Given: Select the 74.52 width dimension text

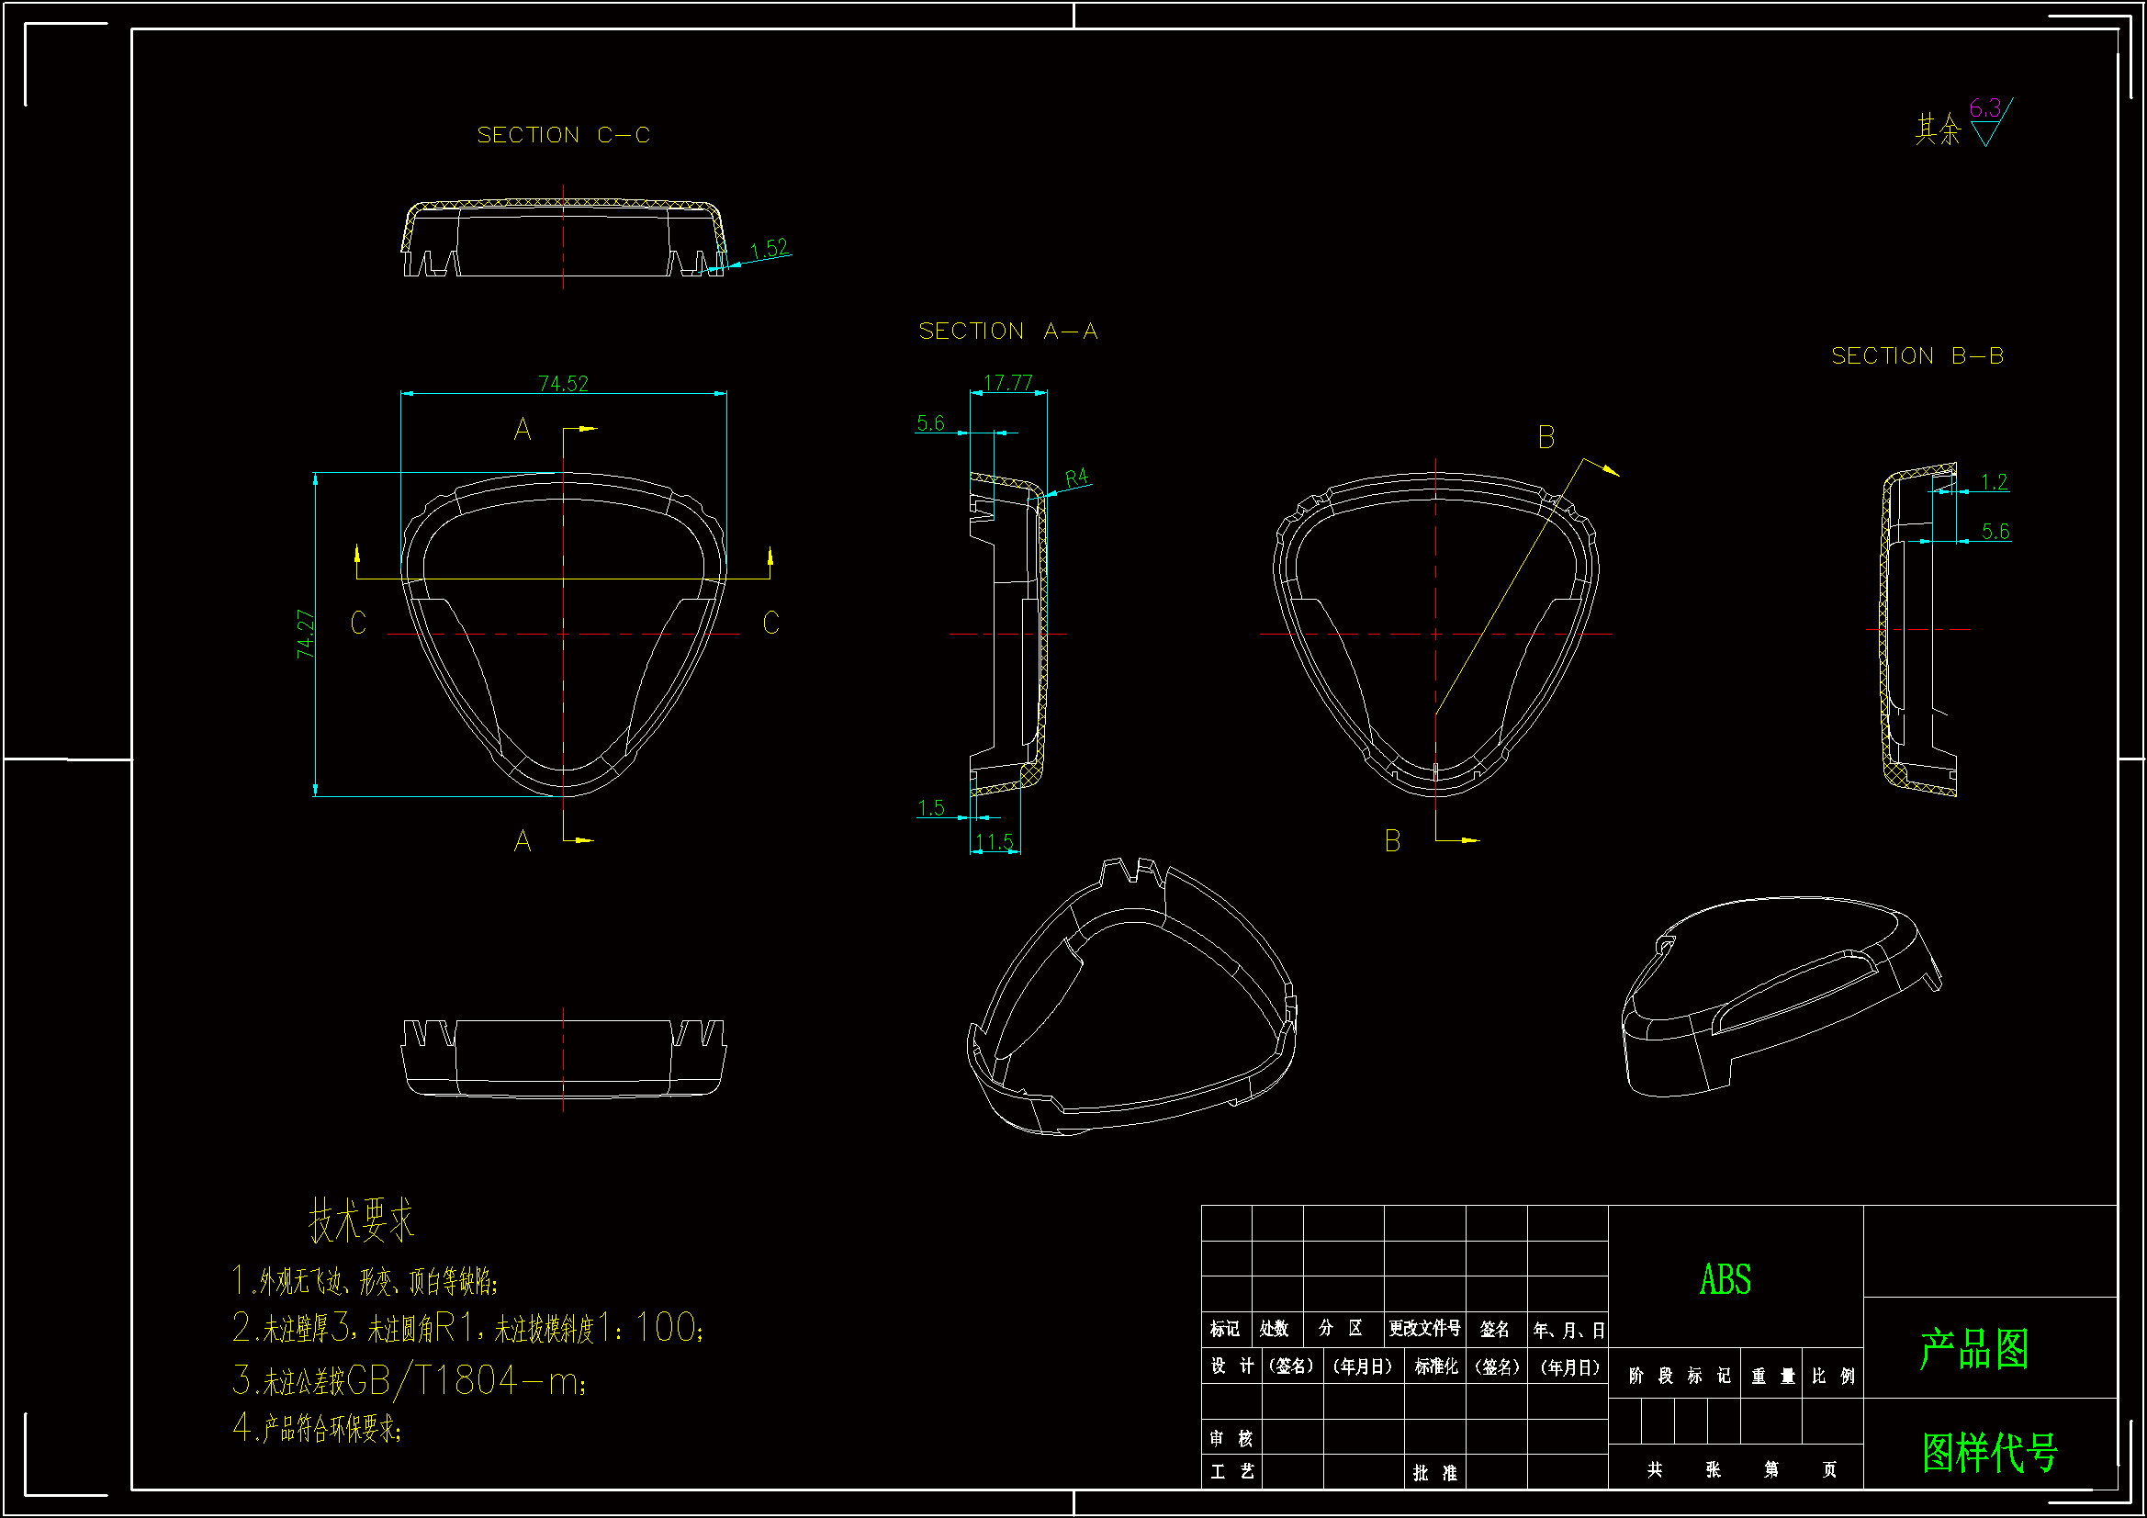Looking at the screenshot, I should pyautogui.click(x=563, y=384).
